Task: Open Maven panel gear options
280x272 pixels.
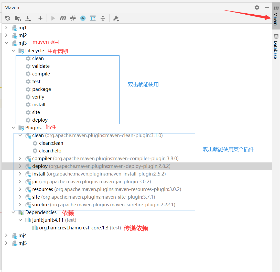Action: tap(257, 7)
